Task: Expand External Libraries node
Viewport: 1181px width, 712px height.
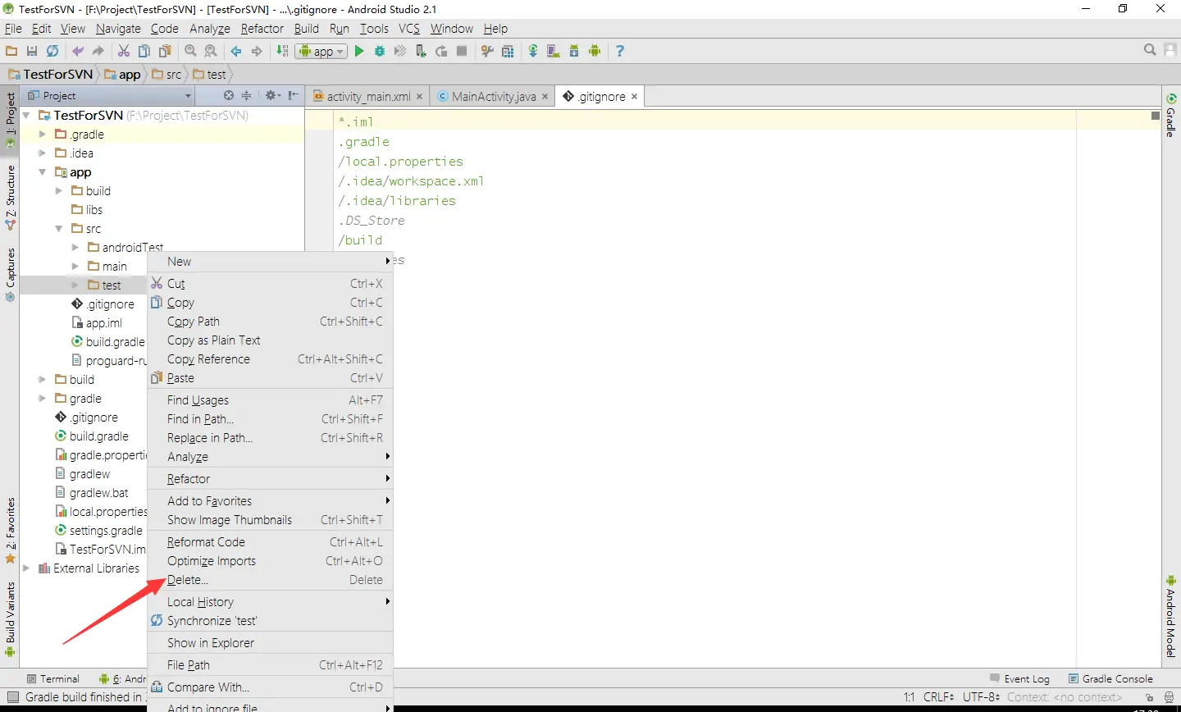Action: [26, 568]
